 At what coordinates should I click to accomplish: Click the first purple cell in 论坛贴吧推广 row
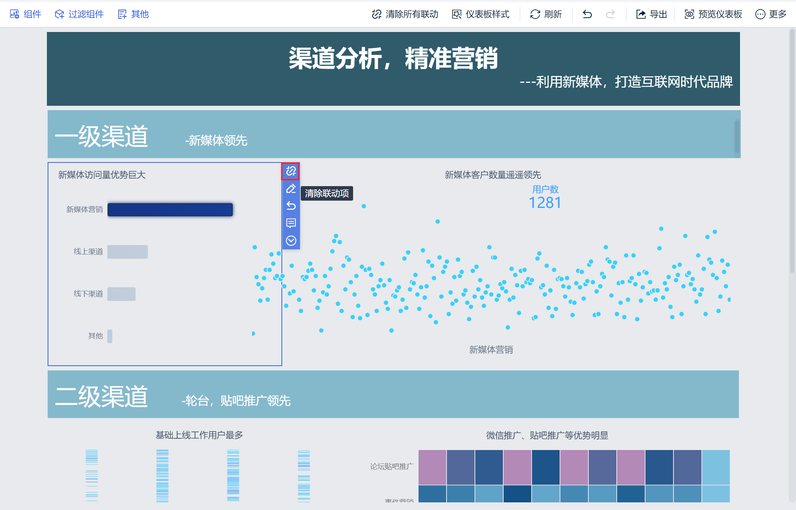tap(432, 467)
